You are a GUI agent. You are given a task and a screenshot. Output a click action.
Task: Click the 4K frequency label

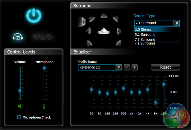(148, 113)
